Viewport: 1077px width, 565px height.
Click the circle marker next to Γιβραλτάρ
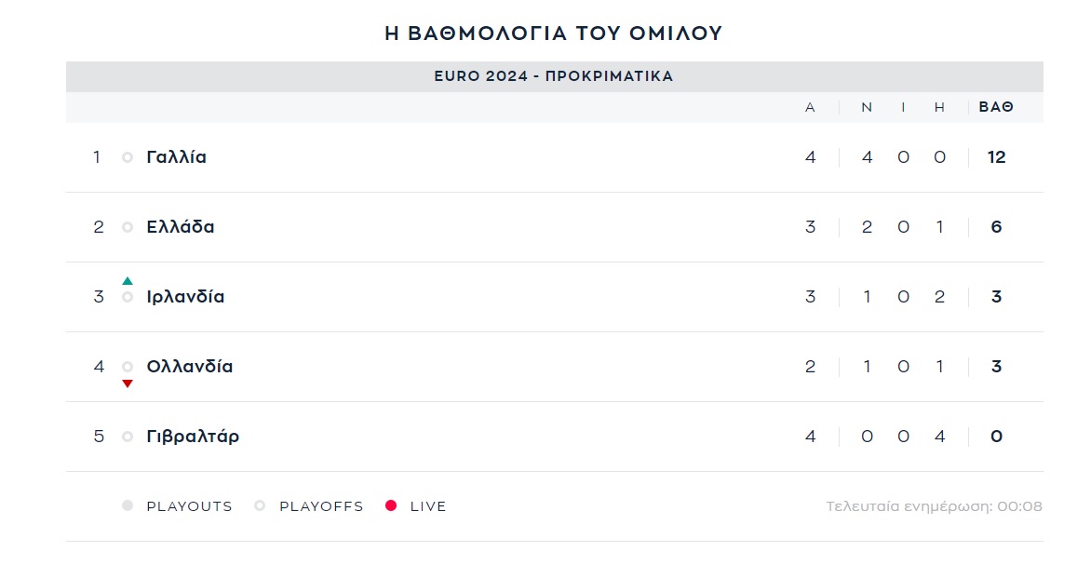click(128, 437)
